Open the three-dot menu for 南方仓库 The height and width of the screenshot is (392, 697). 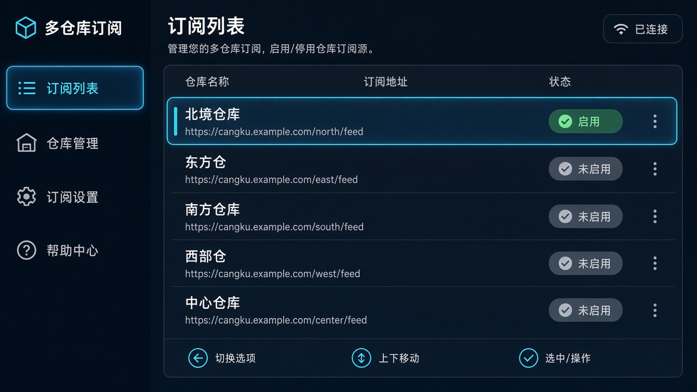coord(655,216)
